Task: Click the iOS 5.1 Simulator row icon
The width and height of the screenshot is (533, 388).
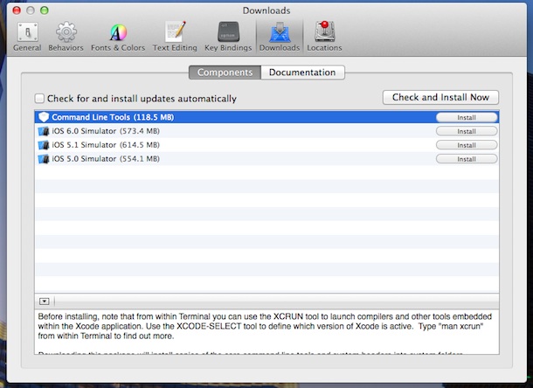Action: tap(44, 145)
